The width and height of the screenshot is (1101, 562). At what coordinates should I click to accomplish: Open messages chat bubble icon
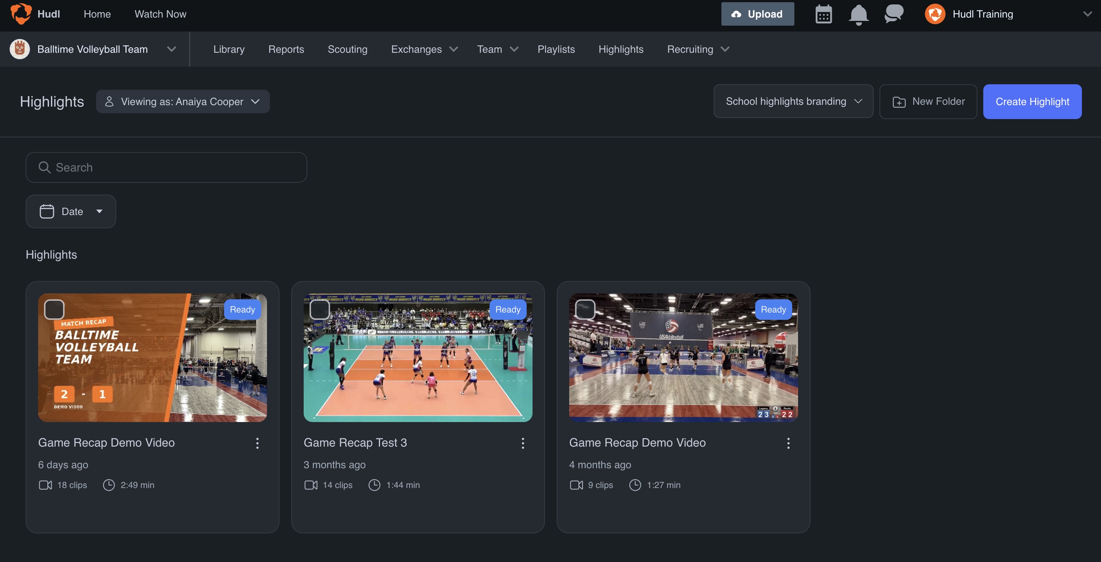point(894,14)
